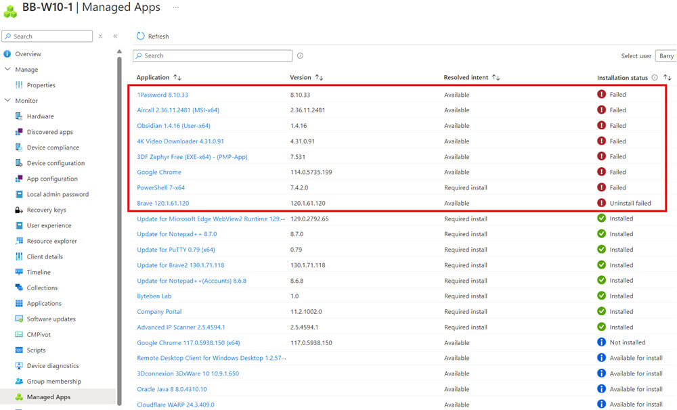Click the Timeline icon in sidebar

click(x=19, y=272)
